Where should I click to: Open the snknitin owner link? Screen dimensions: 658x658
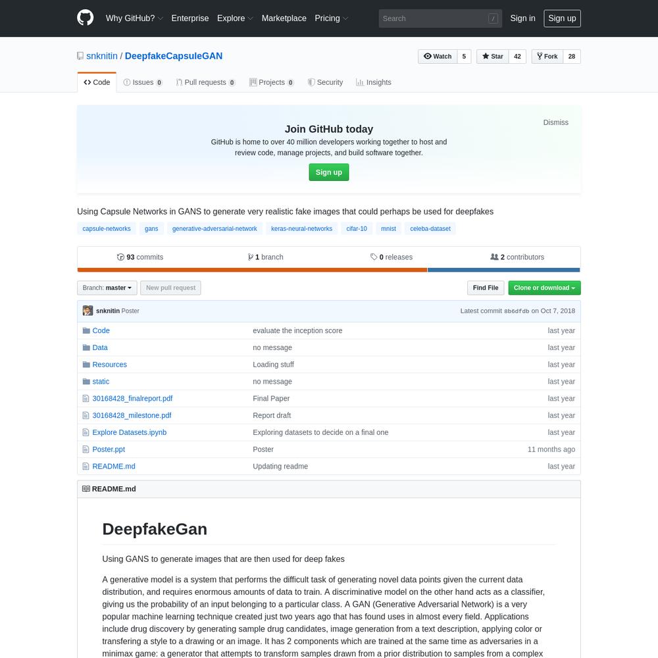(x=102, y=56)
